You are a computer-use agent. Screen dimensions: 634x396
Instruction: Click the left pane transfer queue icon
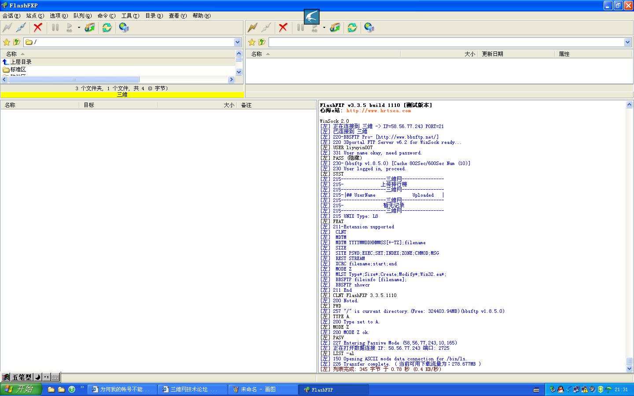(x=90, y=28)
